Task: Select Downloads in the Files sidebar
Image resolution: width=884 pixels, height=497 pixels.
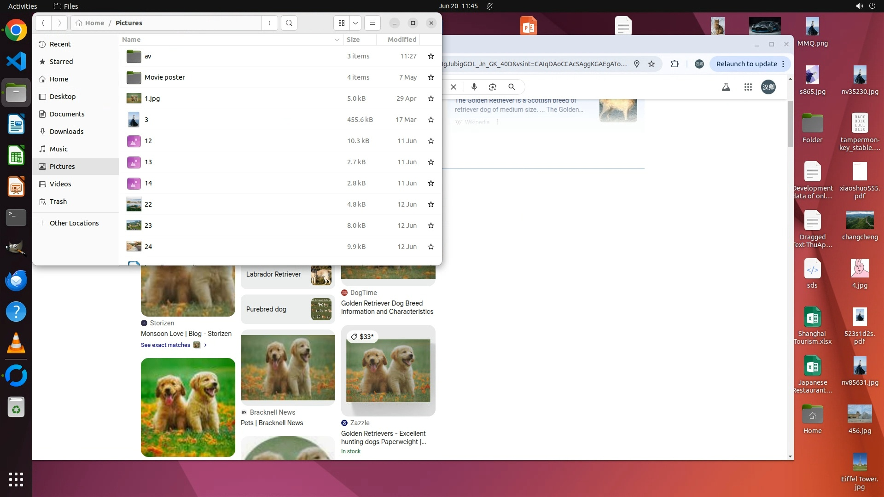Action: click(66, 132)
